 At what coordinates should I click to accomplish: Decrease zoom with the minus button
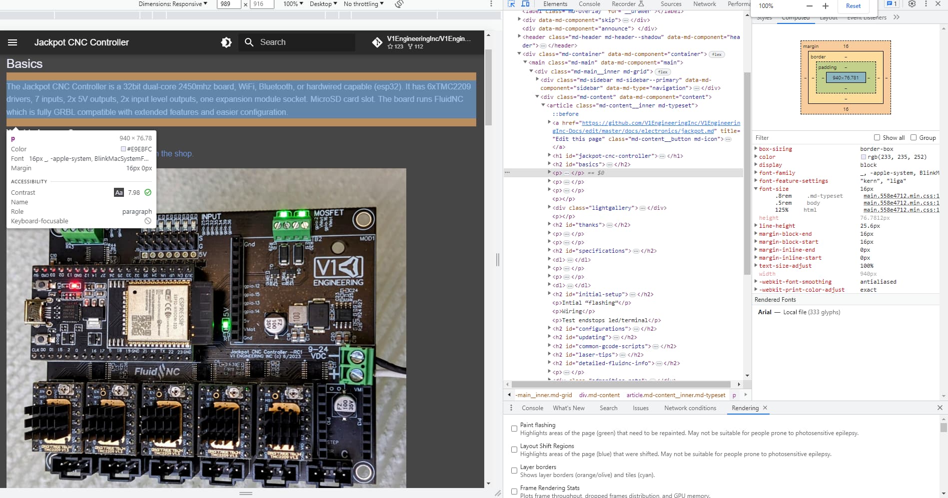[x=810, y=6]
